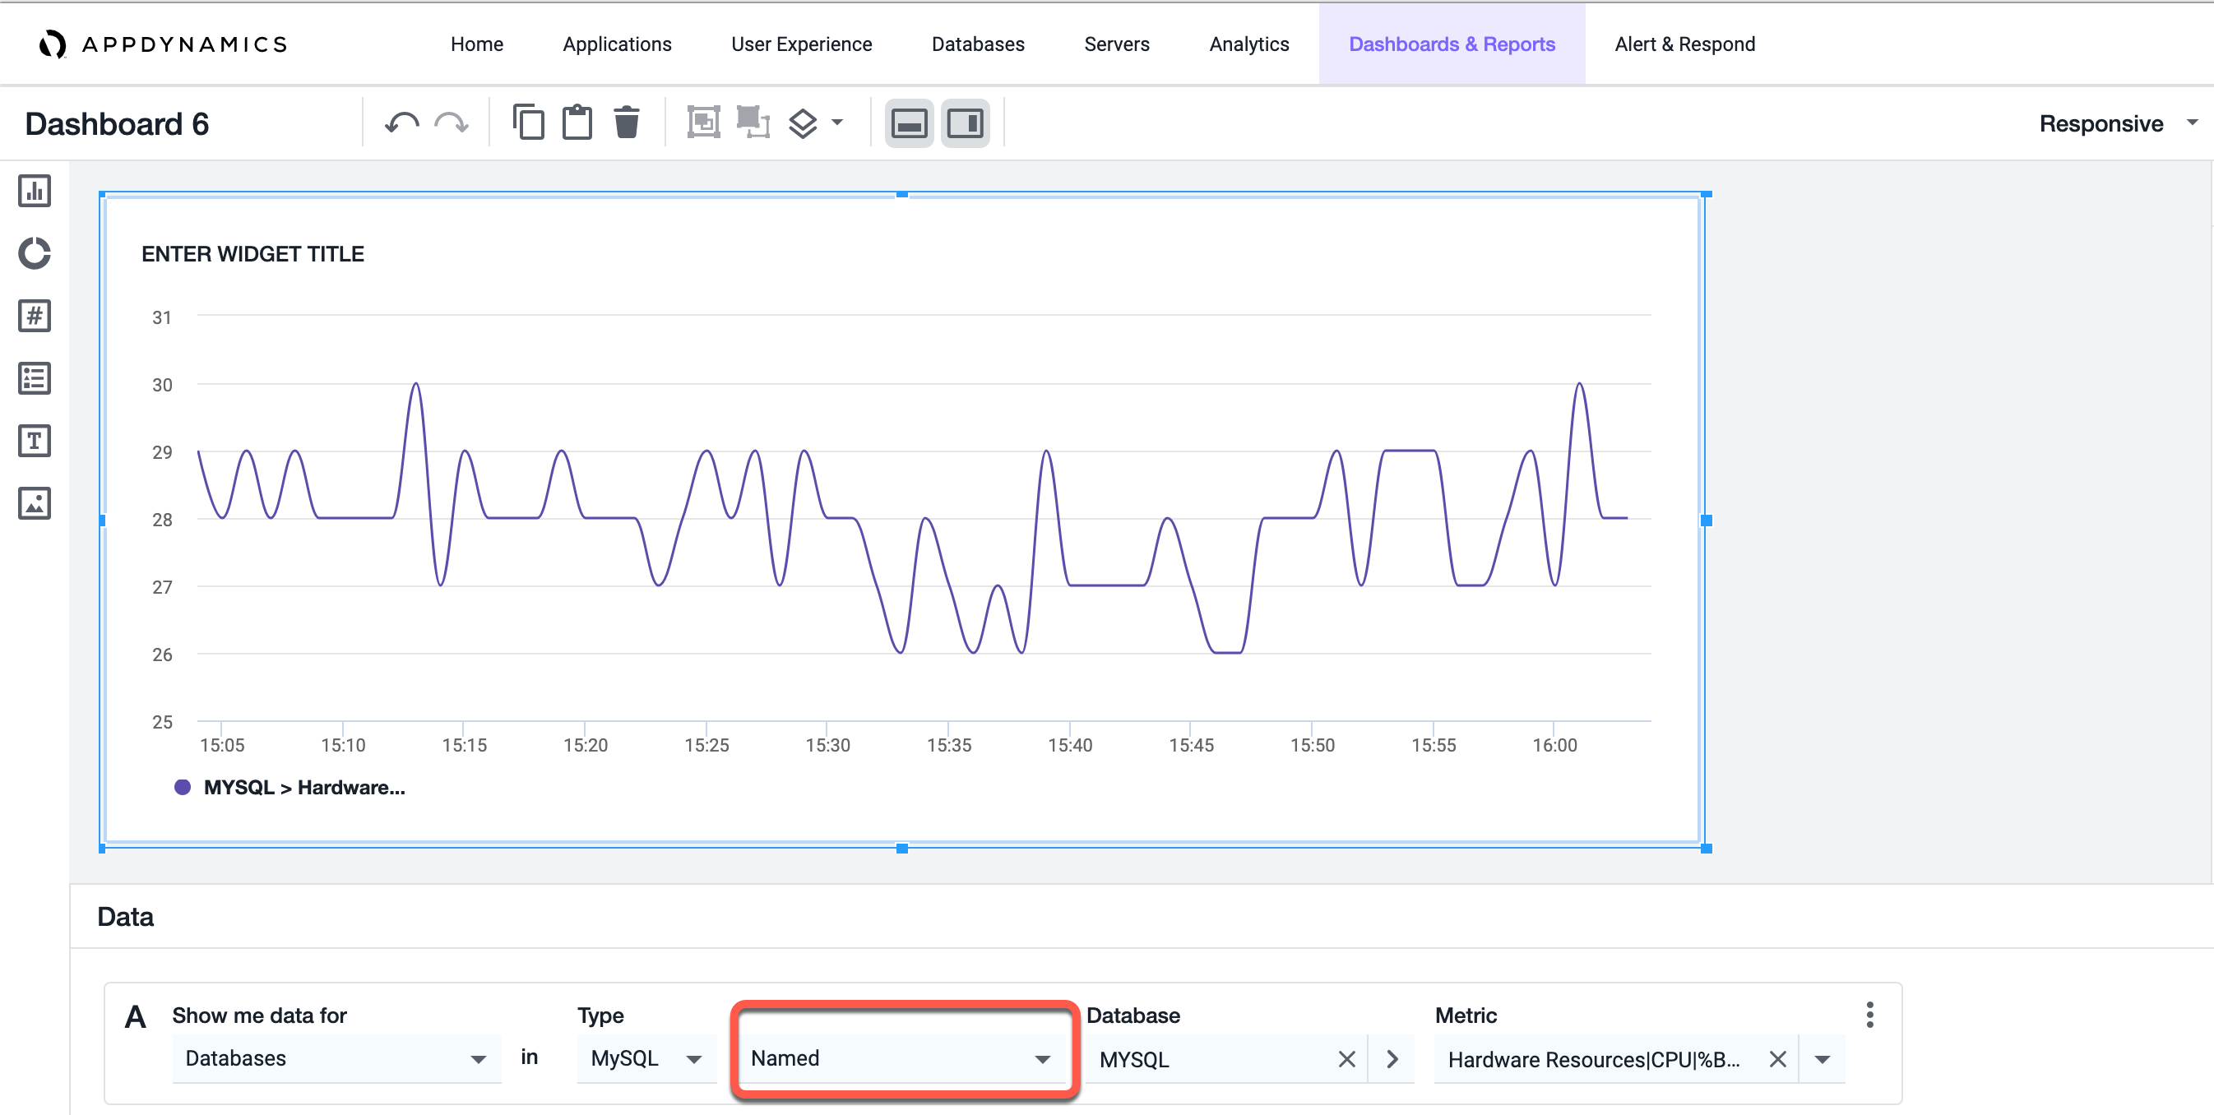Open Alert & Respond tab
The image size is (2214, 1115).
click(x=1684, y=44)
